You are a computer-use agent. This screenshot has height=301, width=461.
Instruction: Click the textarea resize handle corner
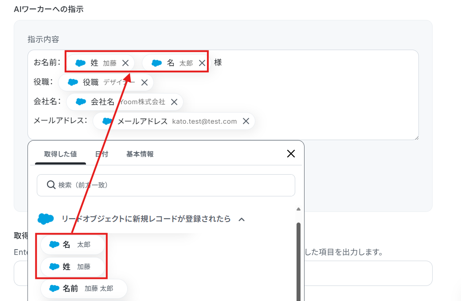coord(417,138)
